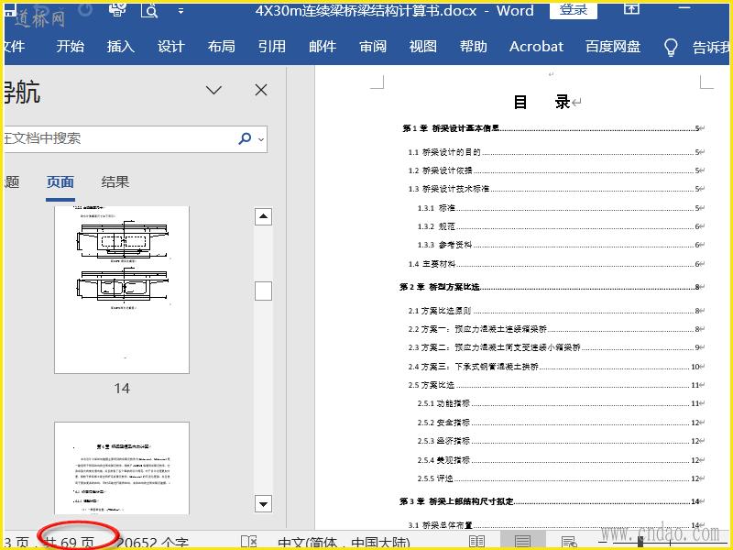Click TOC entry 1.2 桥梁设计依据

[556, 170]
